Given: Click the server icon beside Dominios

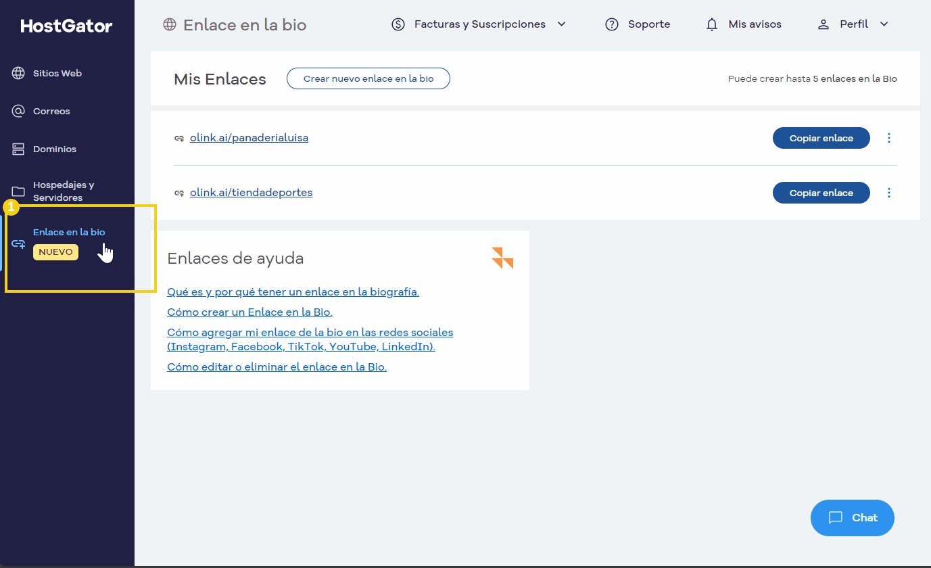Looking at the screenshot, I should [x=18, y=149].
